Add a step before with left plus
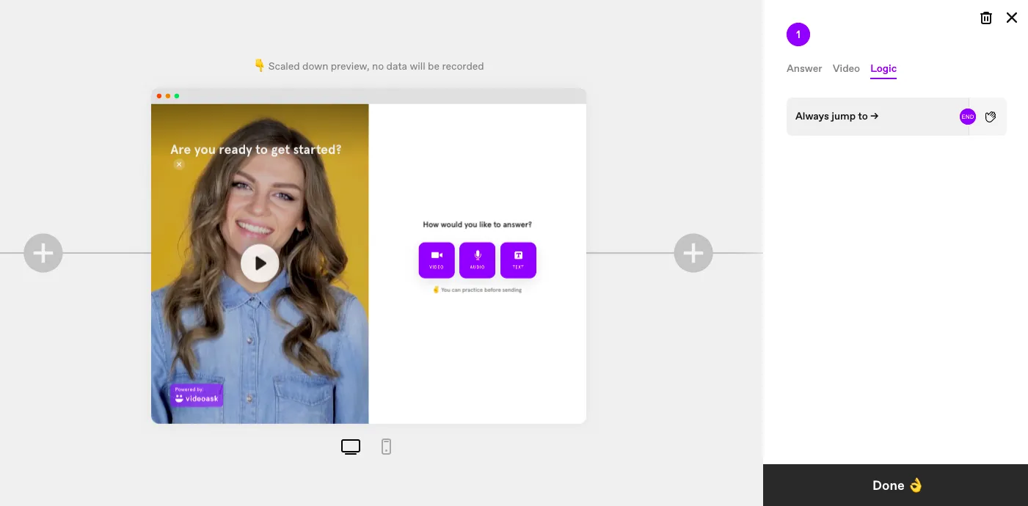This screenshot has width=1028, height=506. click(x=43, y=253)
